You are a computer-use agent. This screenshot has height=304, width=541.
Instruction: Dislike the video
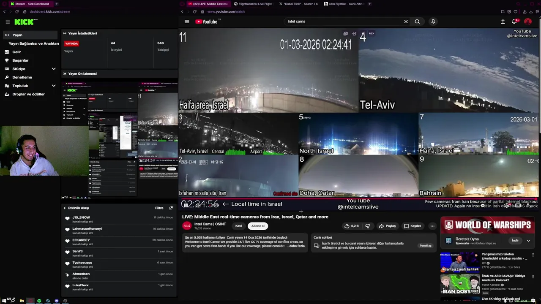[368, 226]
